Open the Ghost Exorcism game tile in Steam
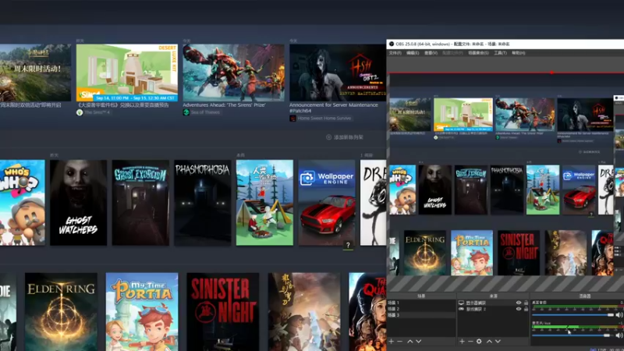The image size is (624, 351). [140, 203]
